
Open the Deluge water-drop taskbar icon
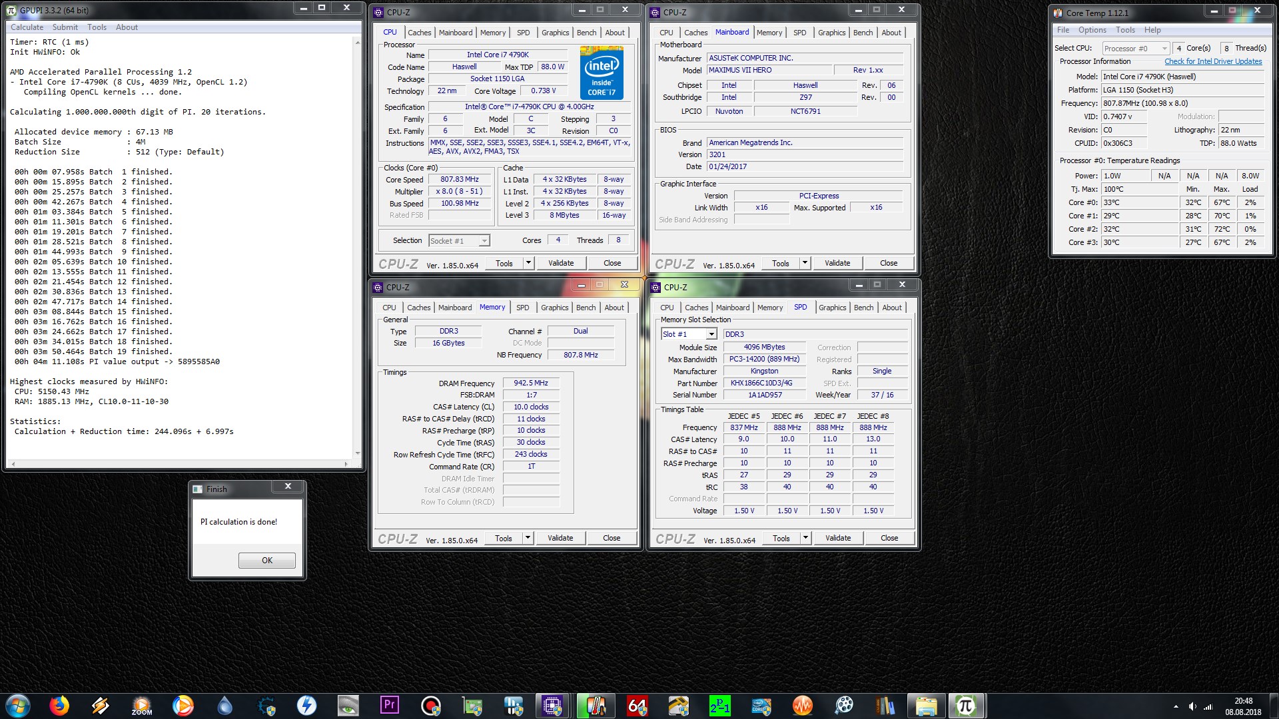pos(224,706)
